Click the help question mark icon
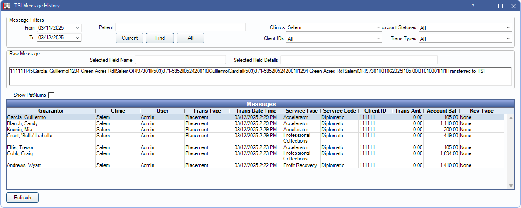This screenshot has height=208, width=521. 473,6
